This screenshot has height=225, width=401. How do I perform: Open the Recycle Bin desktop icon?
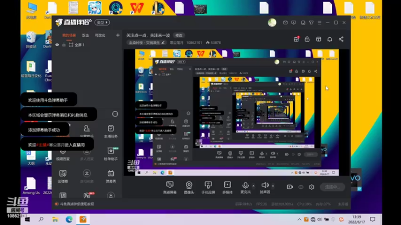(x=31, y=40)
